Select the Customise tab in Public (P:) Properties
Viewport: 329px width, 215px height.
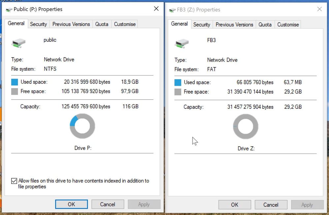coord(125,24)
